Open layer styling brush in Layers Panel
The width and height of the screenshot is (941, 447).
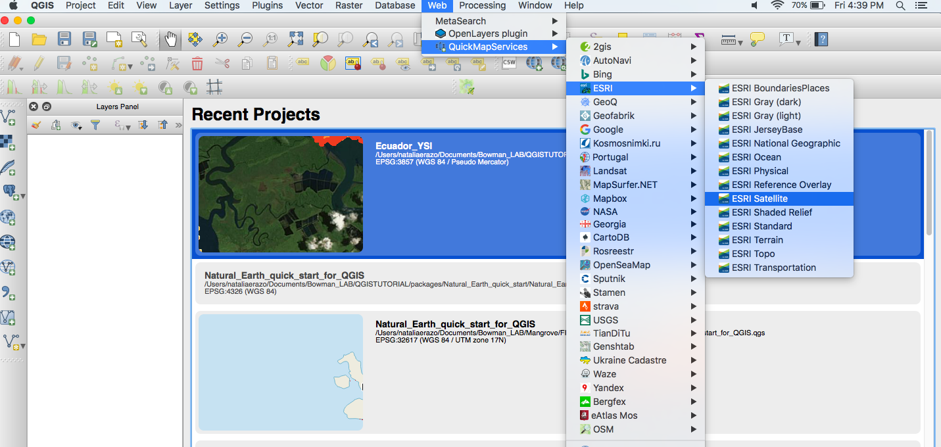36,125
